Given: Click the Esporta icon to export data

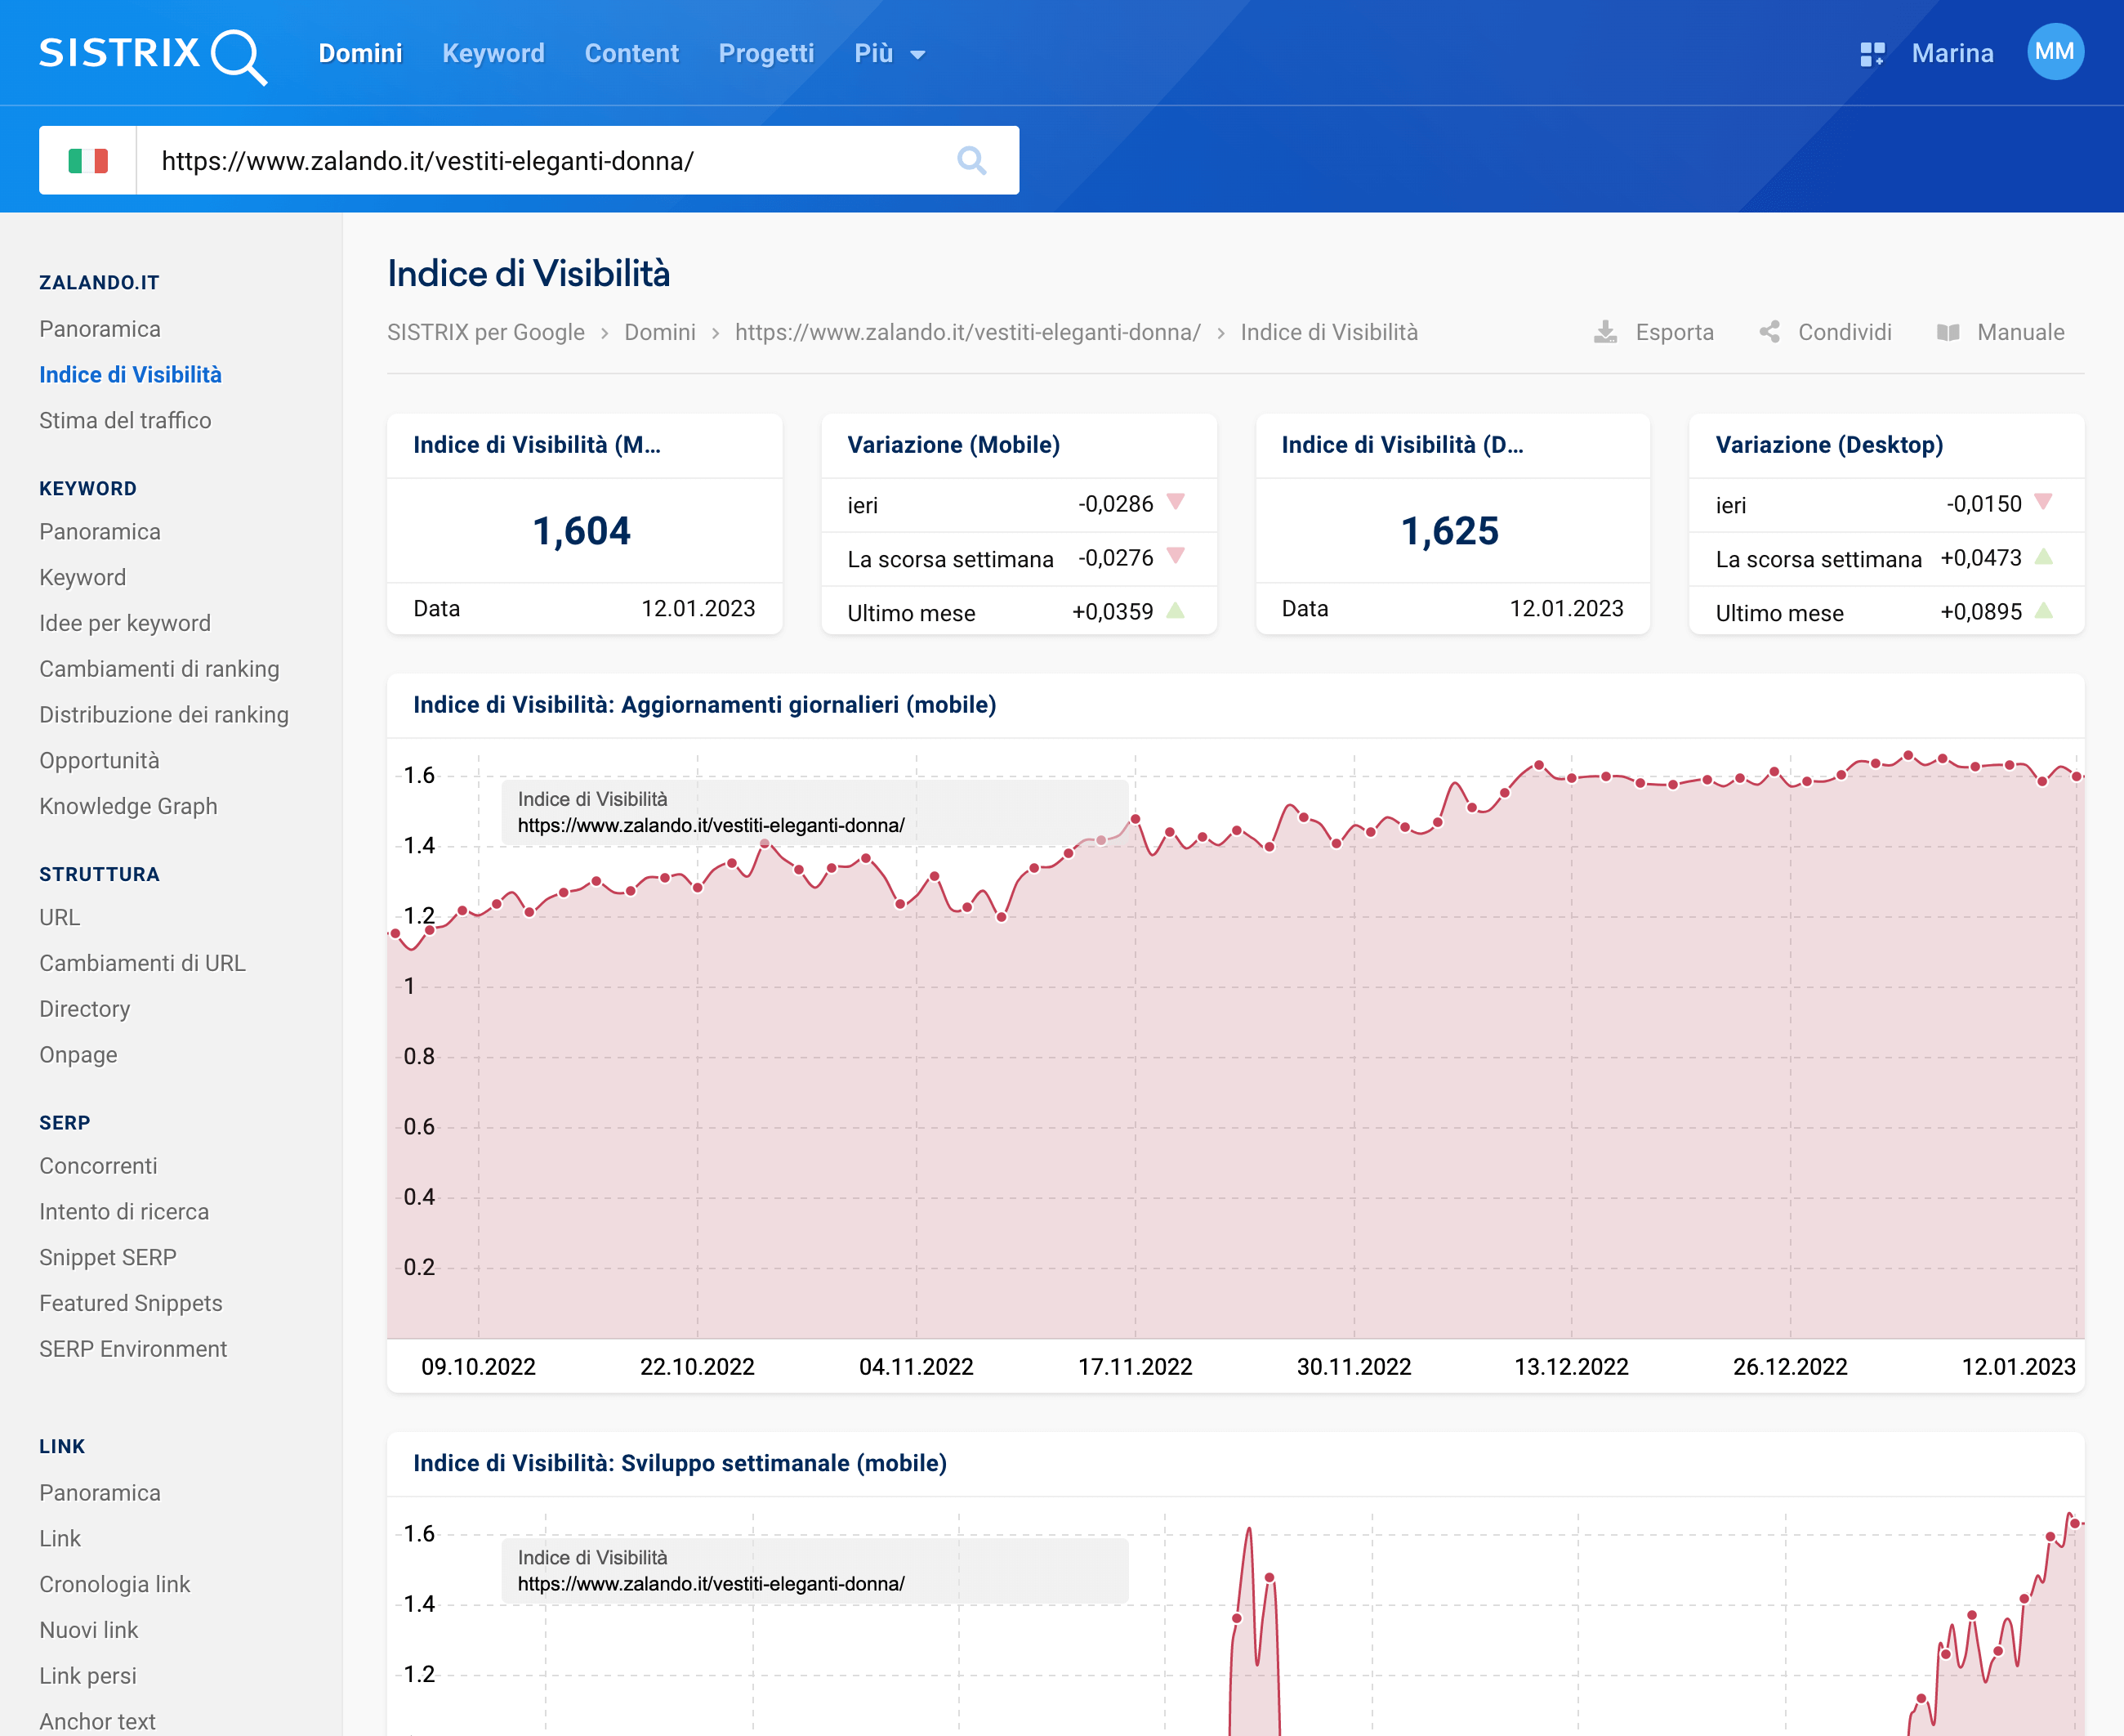Looking at the screenshot, I should 1605,333.
